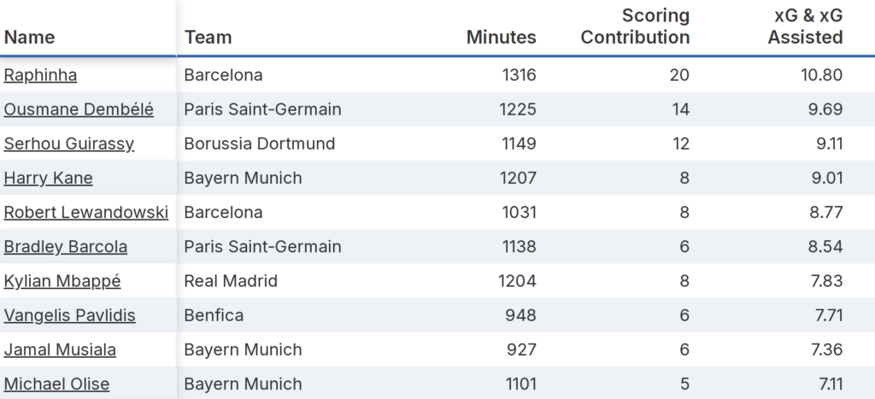Click Kylian Mbappé name link
The image size is (875, 399).
pyautogui.click(x=62, y=281)
